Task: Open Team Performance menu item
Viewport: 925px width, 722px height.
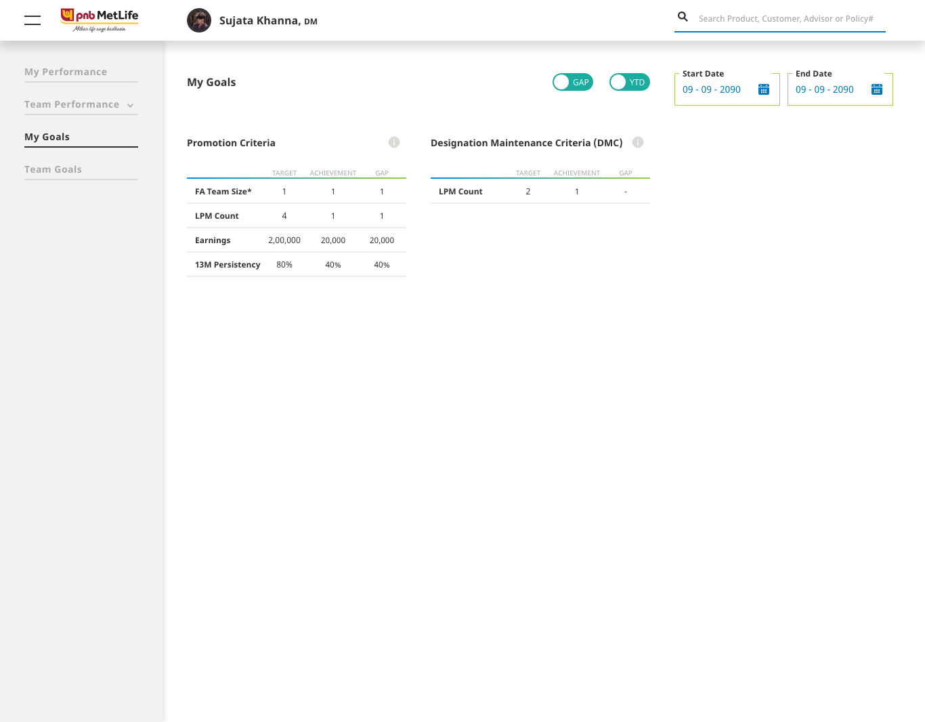Action: point(72,104)
